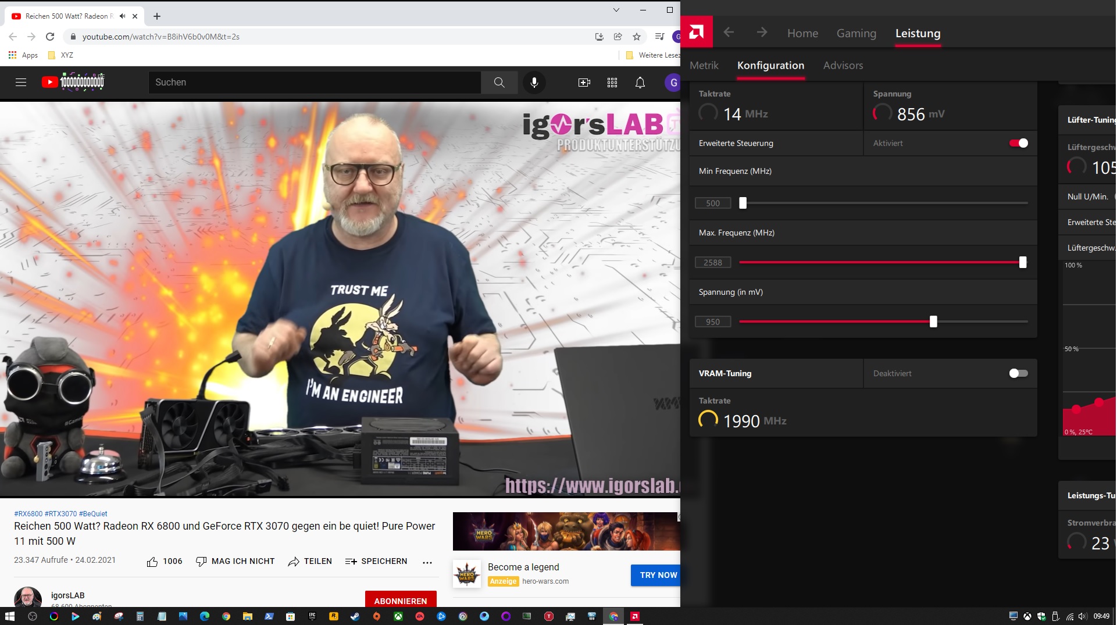Go back in Radeon Software navigation
Viewport: 1117px width, 625px height.
(x=729, y=33)
